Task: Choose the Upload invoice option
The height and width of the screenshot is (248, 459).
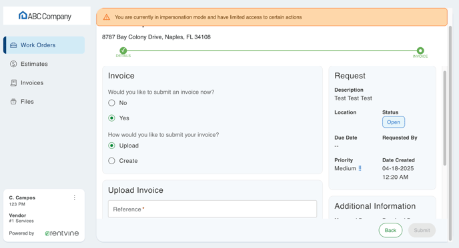Action: [x=111, y=146]
